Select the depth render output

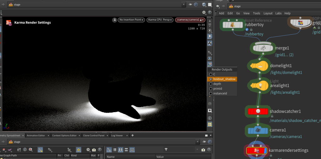click(x=217, y=84)
